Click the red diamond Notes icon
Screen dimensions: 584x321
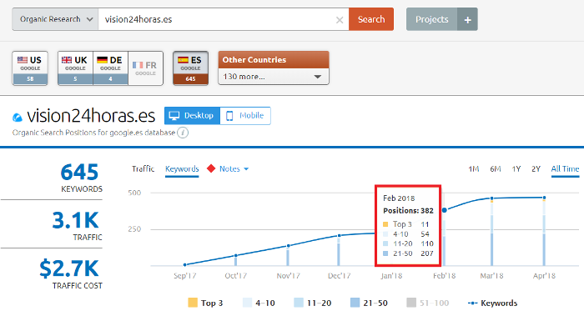pos(211,168)
